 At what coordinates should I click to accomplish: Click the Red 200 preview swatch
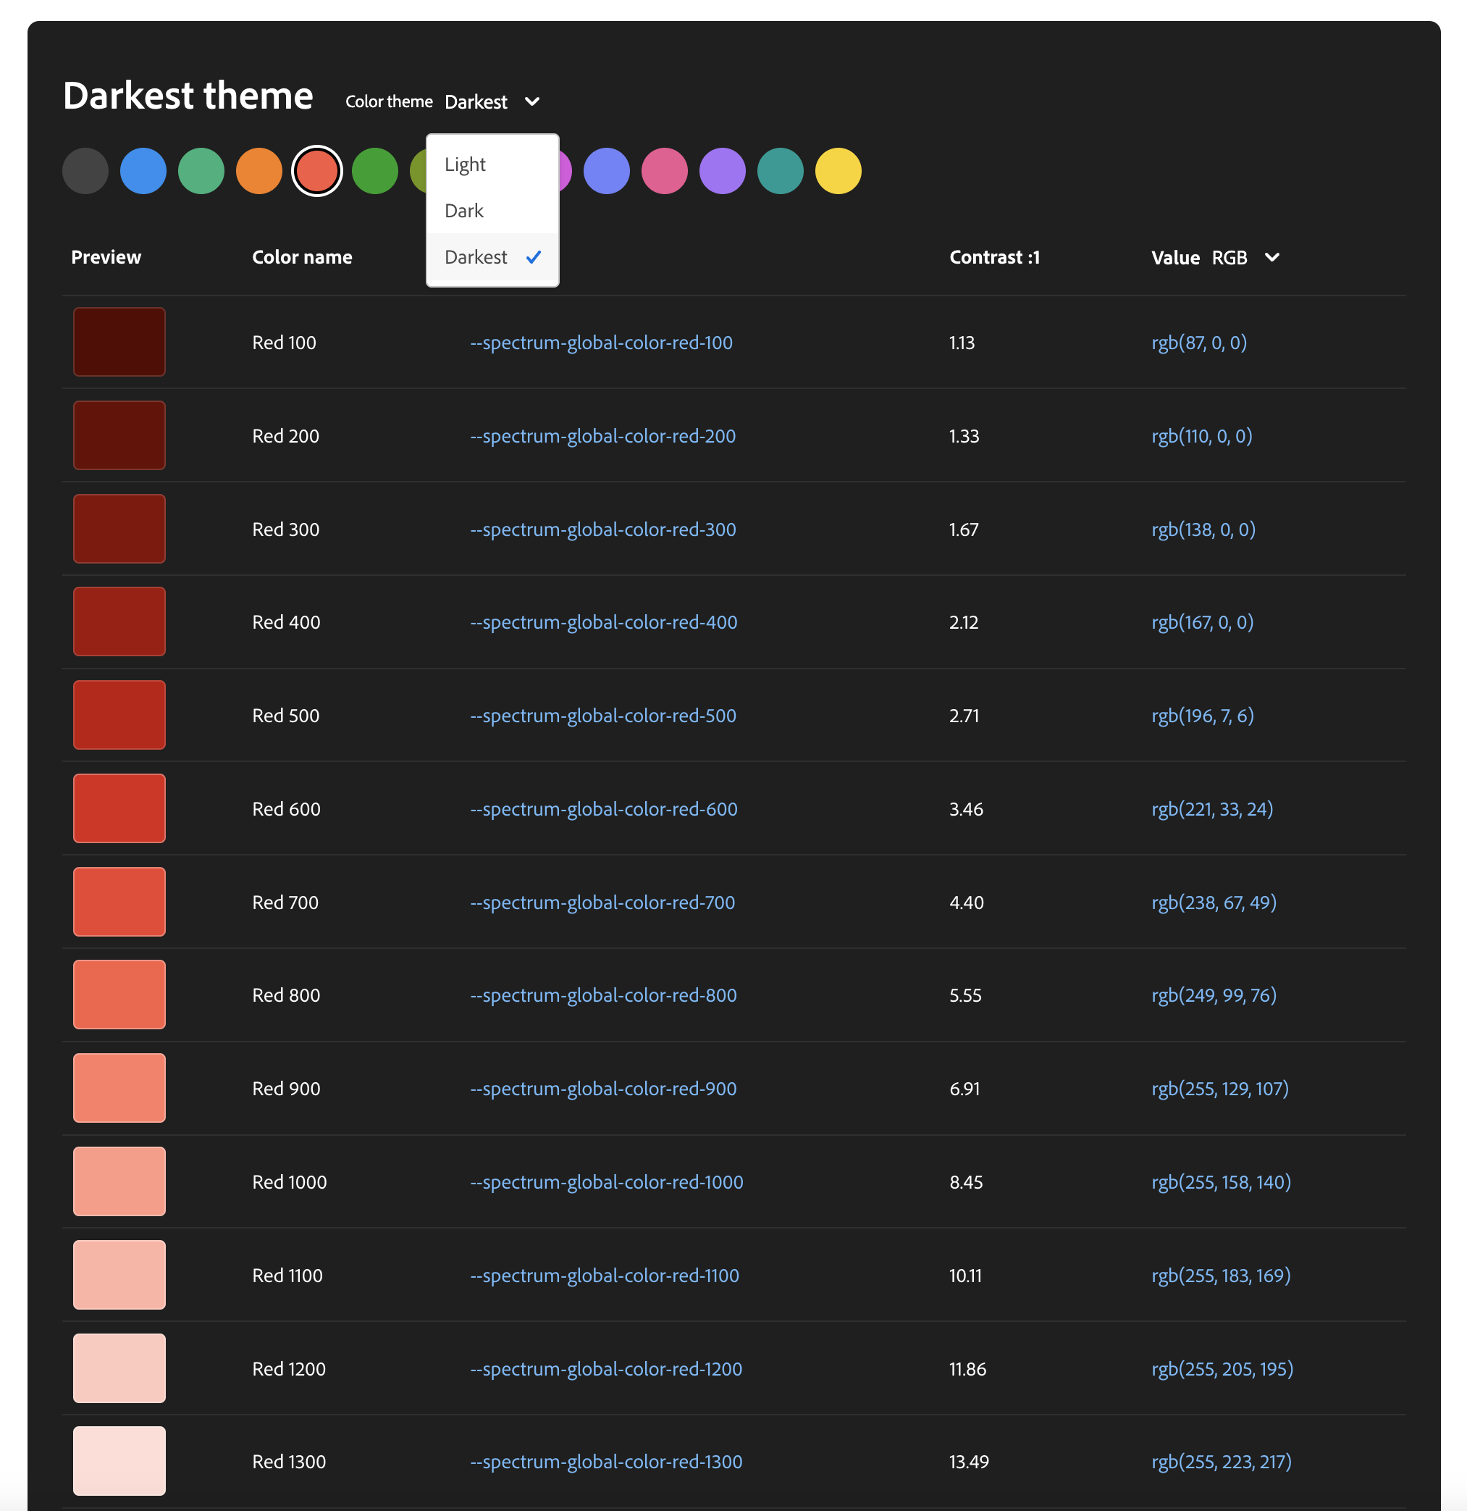(x=119, y=435)
